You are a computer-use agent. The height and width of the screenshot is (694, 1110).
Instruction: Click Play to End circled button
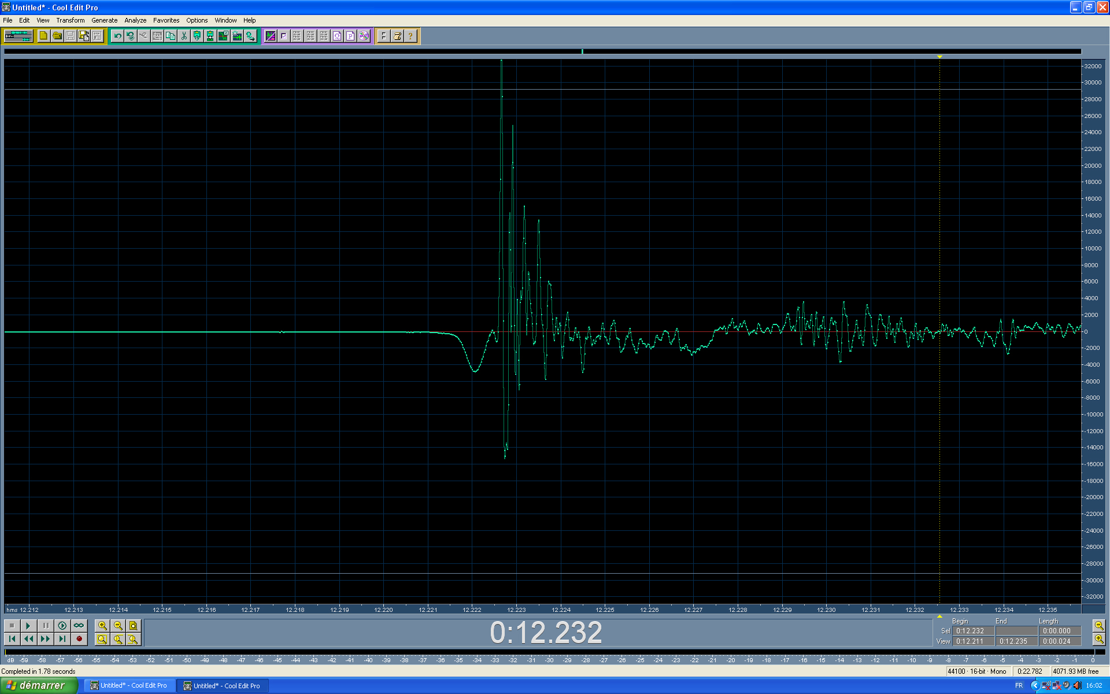point(62,625)
